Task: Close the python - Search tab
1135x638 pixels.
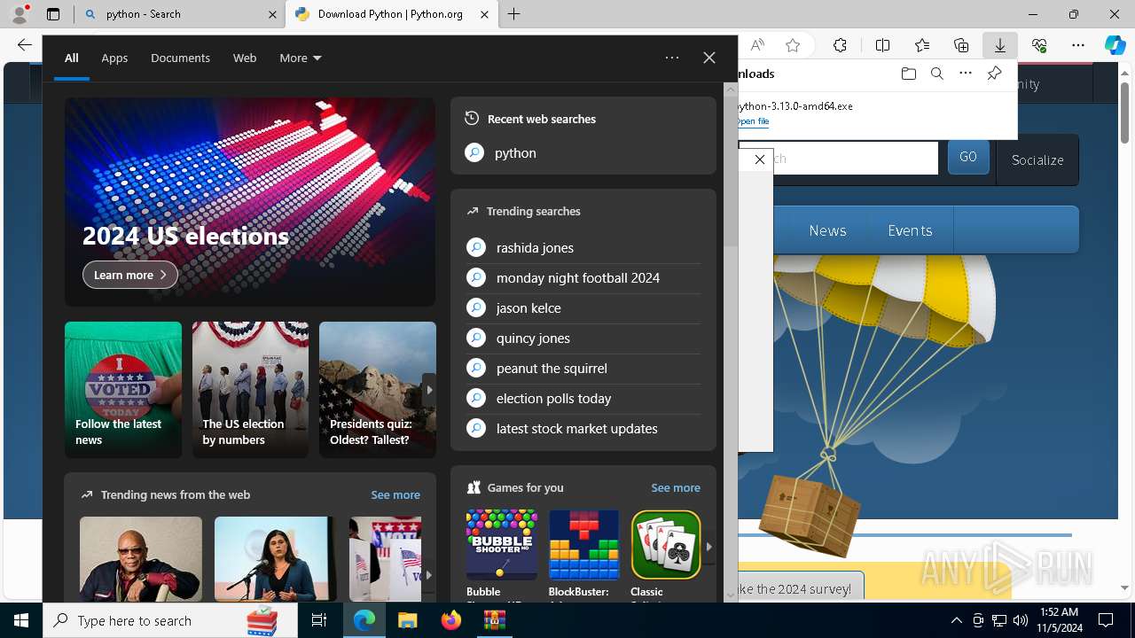Action: [x=272, y=14]
